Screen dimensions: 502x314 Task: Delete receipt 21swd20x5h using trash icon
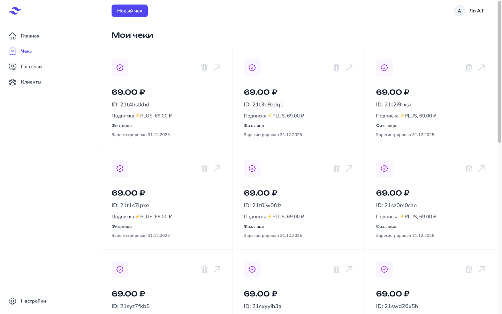[x=469, y=269]
